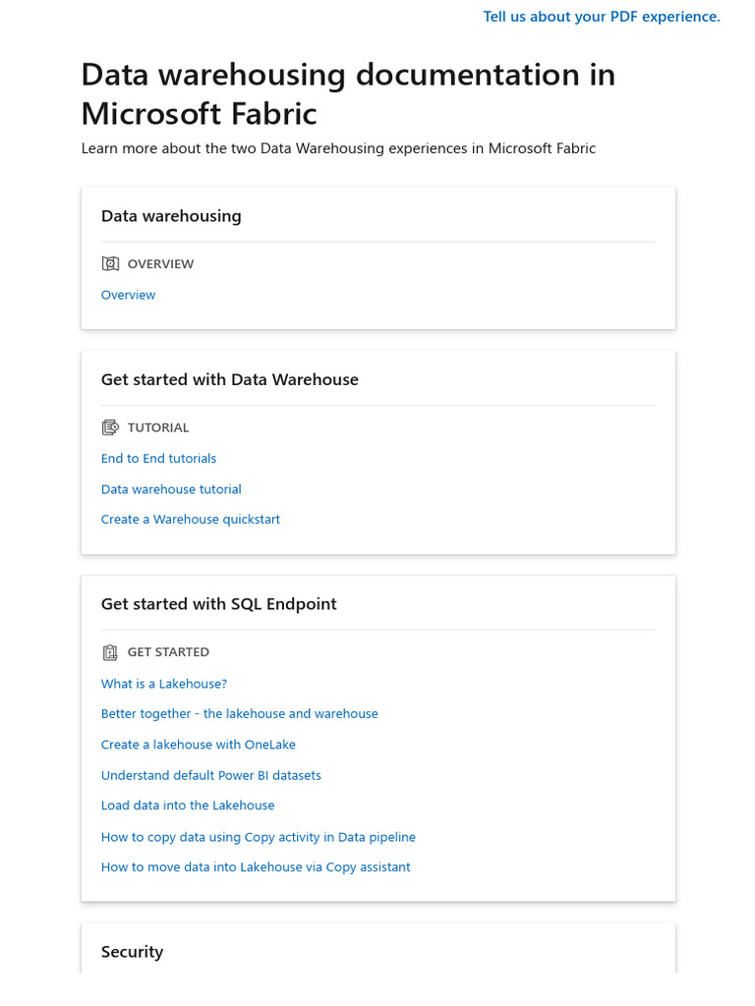Click 'Get started with SQL Endpoint' heading
This screenshot has width=755, height=1006.
click(218, 604)
